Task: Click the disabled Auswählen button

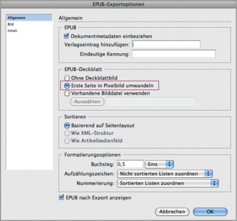Action: click(x=87, y=102)
